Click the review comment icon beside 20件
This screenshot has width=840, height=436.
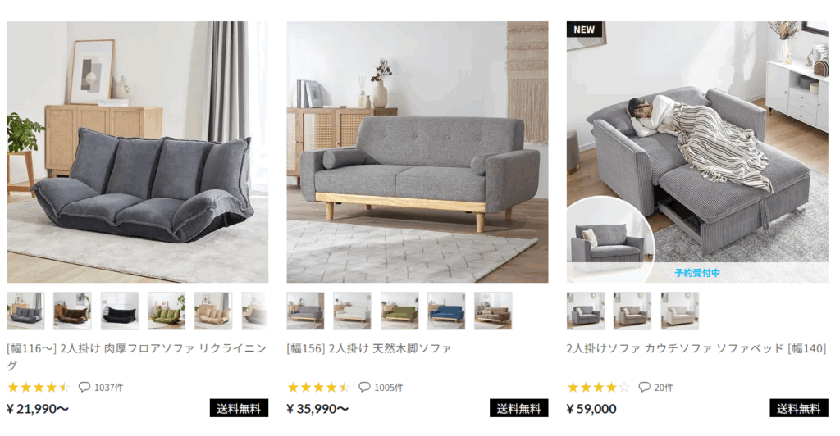pos(645,387)
